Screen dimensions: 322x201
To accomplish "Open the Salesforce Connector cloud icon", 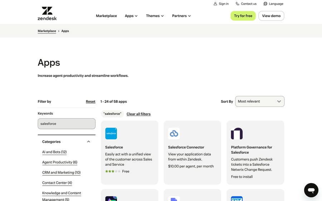I will (x=174, y=134).
